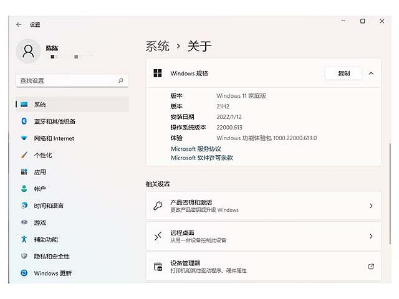Click the search magnifier icon in 查找设置
This screenshot has width=399, height=299.
coord(121,80)
